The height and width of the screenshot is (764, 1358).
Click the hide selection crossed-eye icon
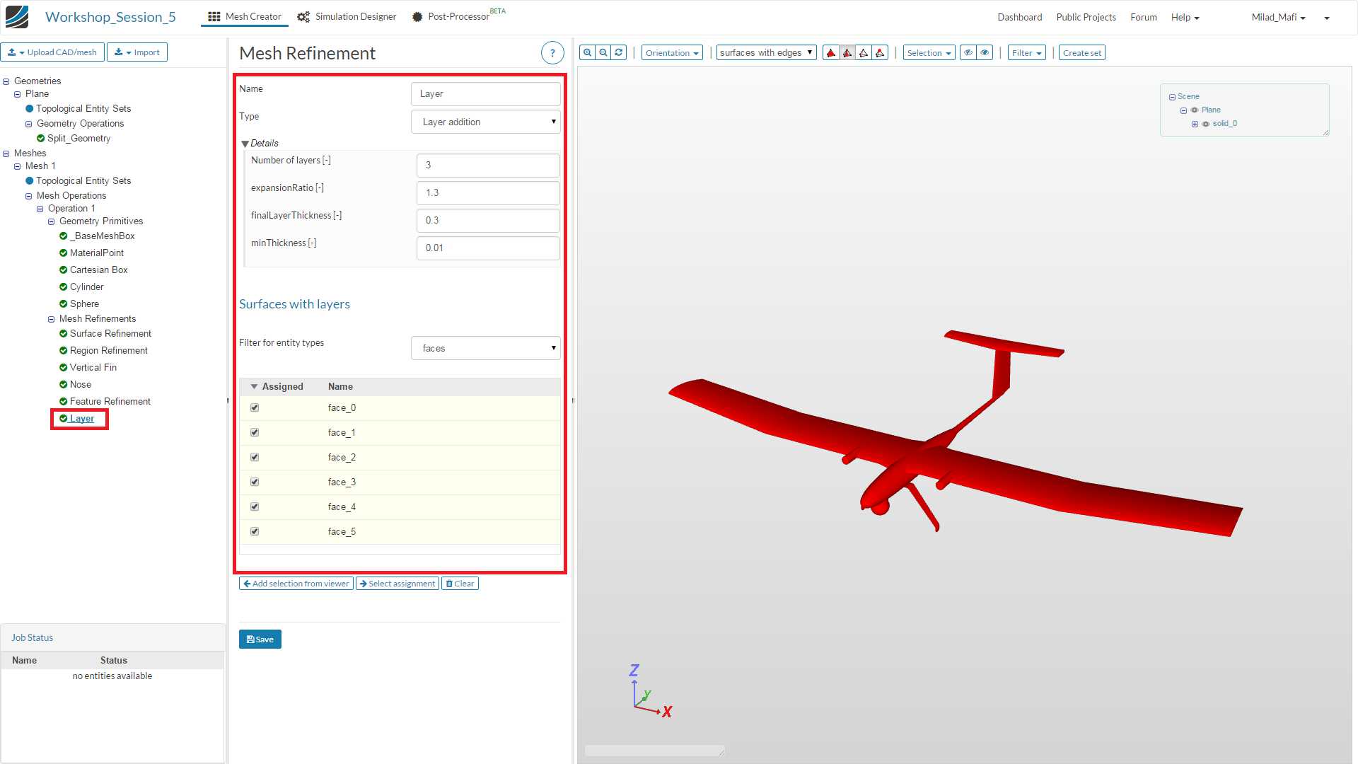[x=968, y=52]
